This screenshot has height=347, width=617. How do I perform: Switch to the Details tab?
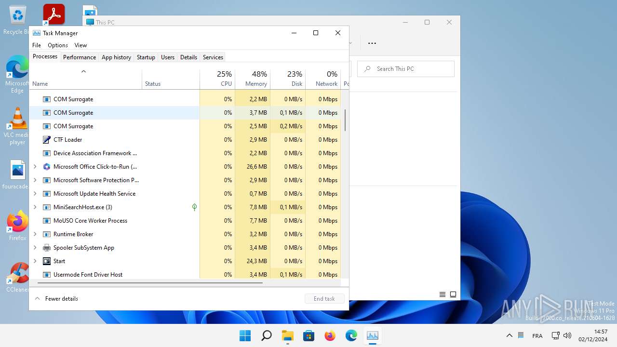coord(188,57)
